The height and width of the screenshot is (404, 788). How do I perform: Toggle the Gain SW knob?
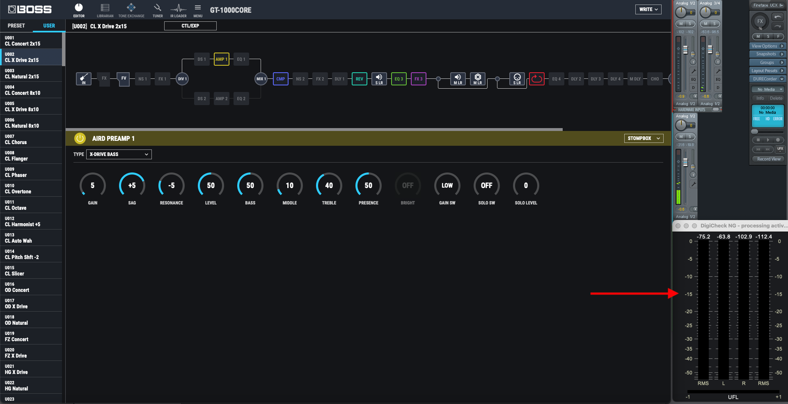pos(447,186)
